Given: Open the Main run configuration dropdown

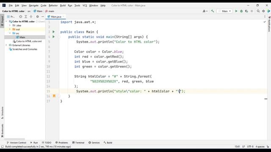Looking at the screenshot, I should pyautogui.click(x=224, y=11).
